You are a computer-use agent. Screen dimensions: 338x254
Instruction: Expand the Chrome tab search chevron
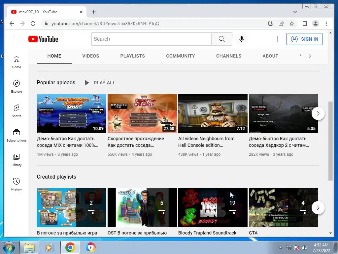tap(295, 12)
